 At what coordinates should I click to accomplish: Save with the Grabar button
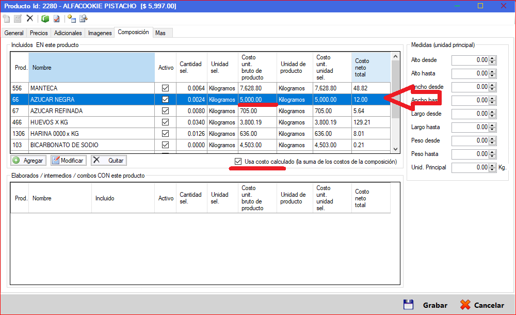(426, 305)
